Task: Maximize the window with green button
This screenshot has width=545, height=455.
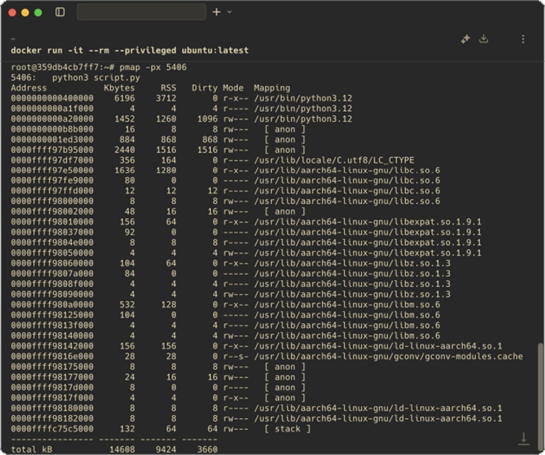Action: tap(38, 12)
